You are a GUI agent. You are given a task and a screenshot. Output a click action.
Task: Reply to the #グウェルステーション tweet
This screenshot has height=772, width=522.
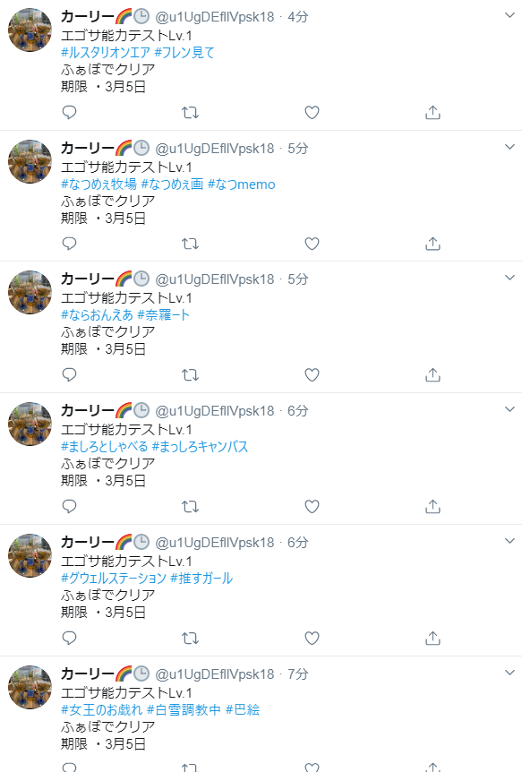(70, 638)
